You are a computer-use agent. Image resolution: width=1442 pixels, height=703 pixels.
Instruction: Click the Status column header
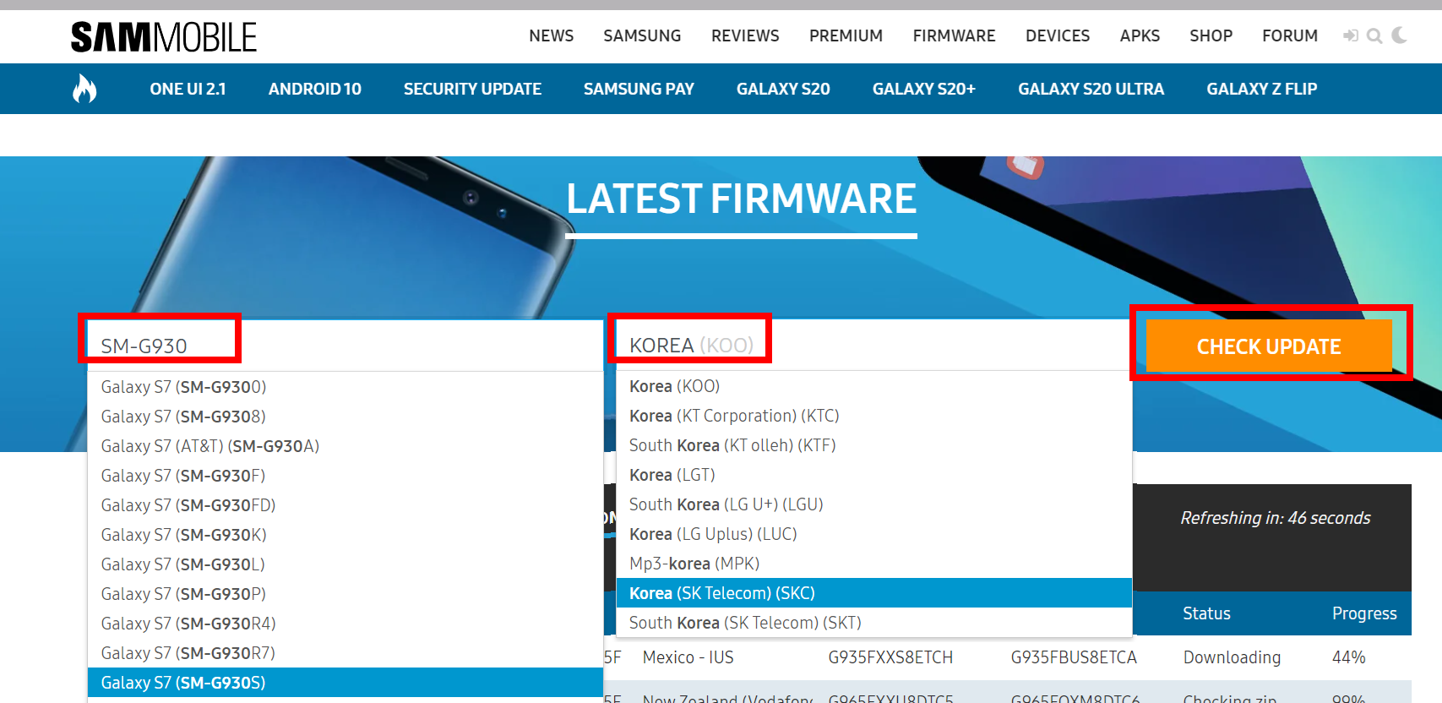(1206, 613)
